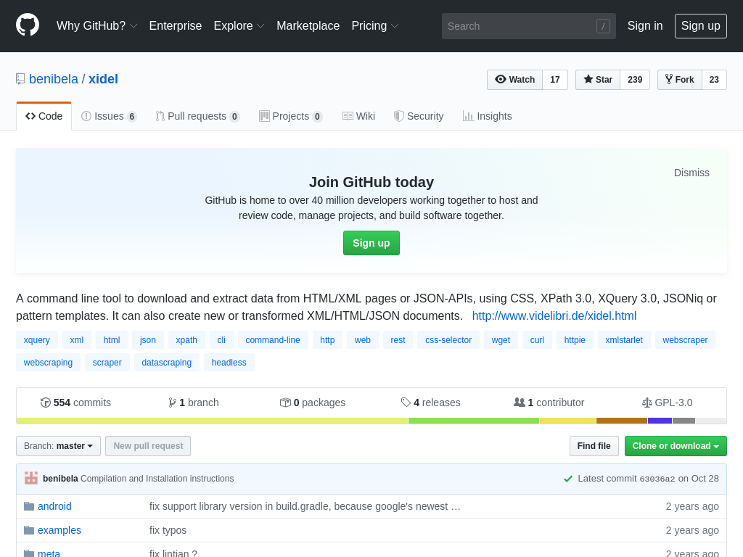
Task: Switch to the Issues tab
Action: tap(109, 116)
